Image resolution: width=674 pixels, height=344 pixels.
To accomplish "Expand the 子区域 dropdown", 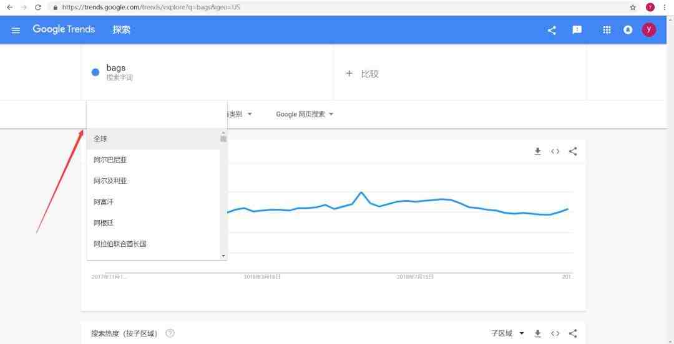I will pyautogui.click(x=507, y=333).
